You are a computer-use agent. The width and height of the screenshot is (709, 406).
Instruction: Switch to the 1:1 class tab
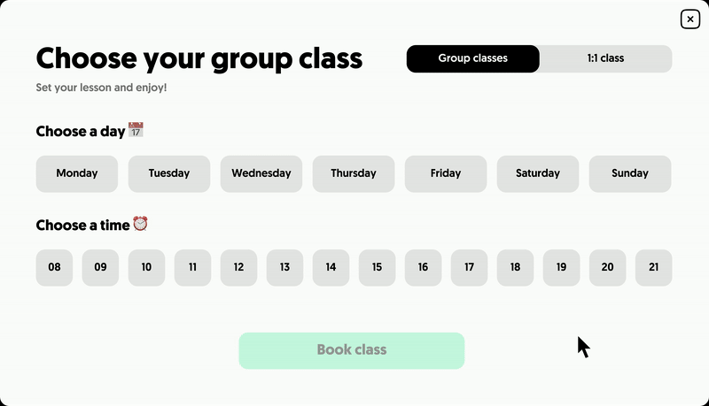(x=605, y=58)
